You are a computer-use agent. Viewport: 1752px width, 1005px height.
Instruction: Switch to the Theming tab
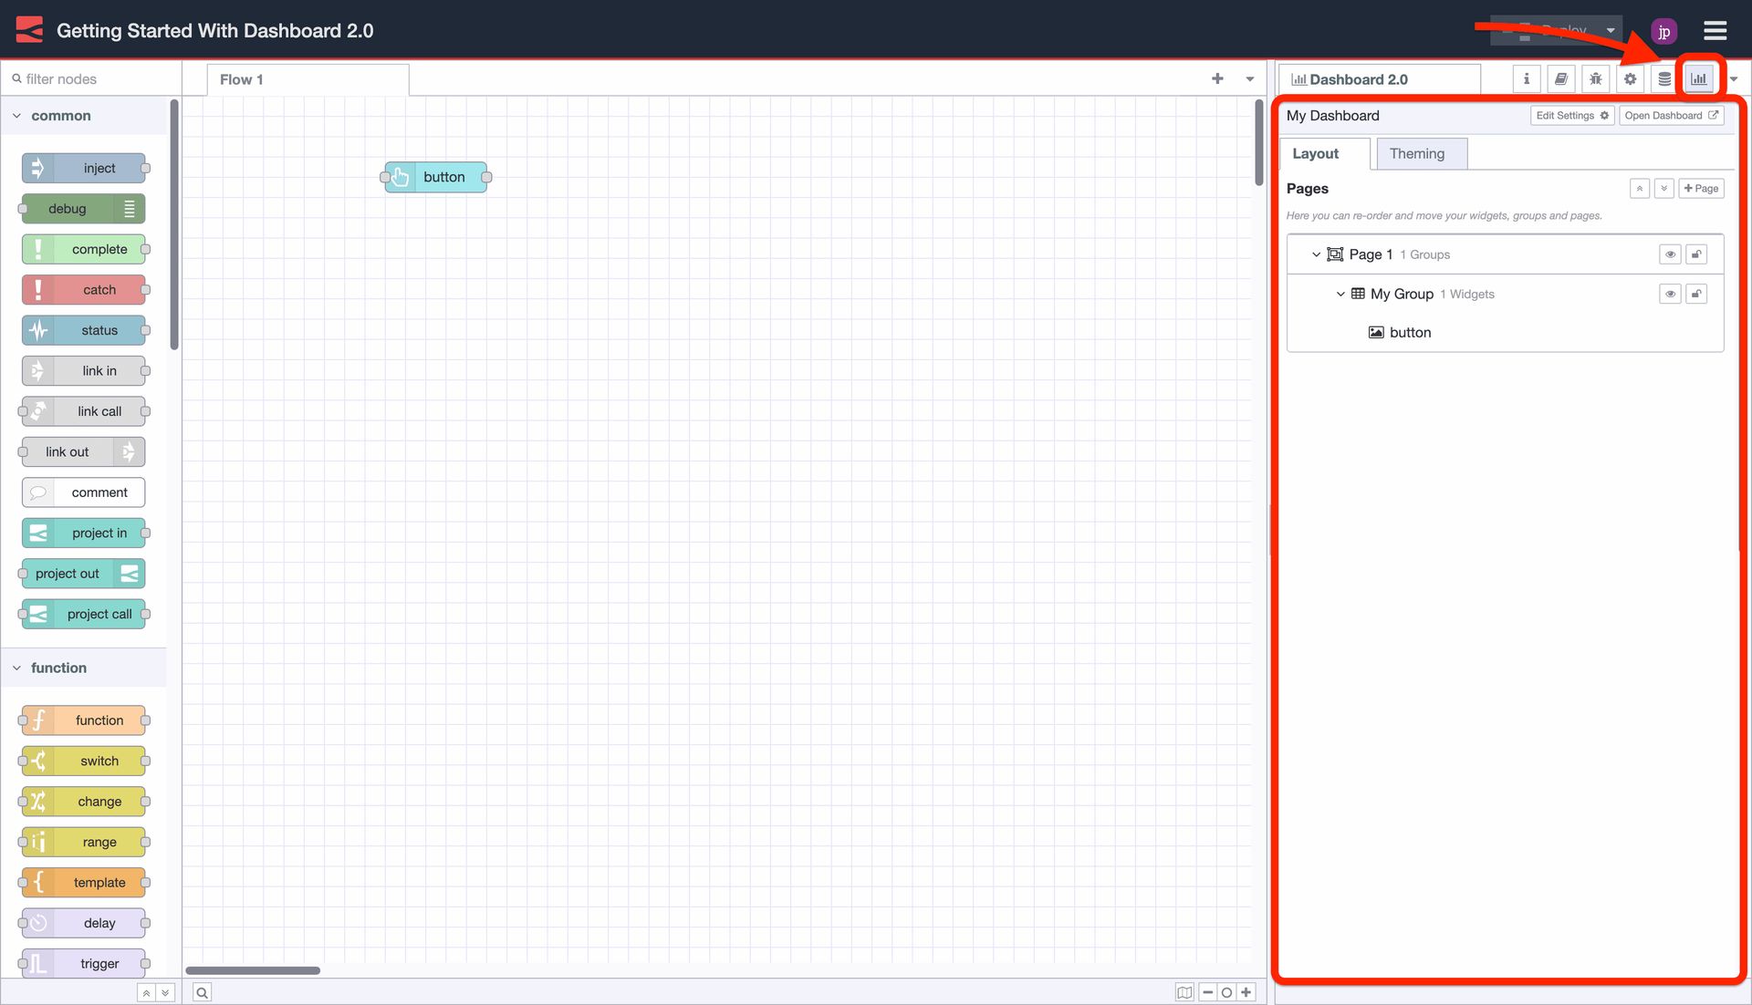coord(1419,153)
